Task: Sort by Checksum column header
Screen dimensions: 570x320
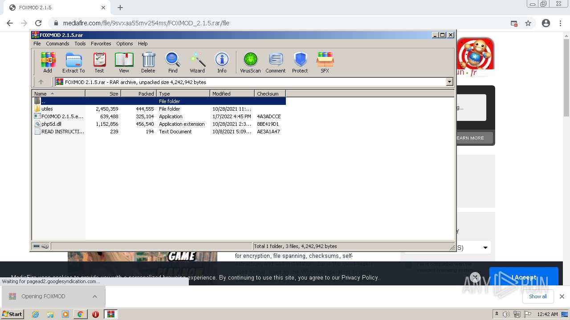Action: pos(270,94)
